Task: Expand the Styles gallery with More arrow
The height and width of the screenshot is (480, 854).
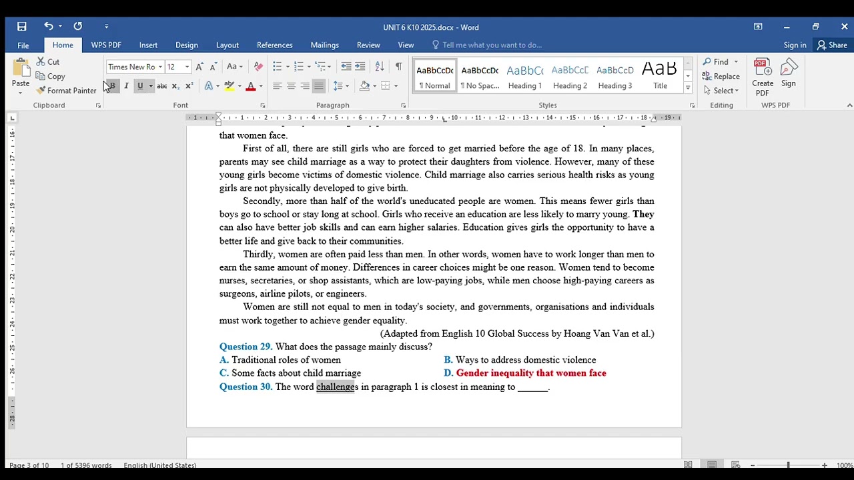Action: tap(688, 89)
